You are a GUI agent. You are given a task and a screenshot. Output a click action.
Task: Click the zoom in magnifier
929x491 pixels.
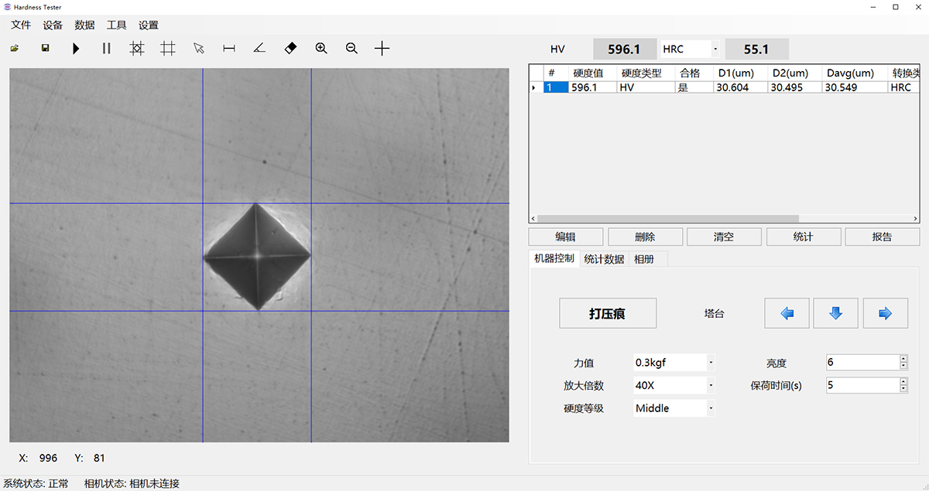tap(321, 49)
